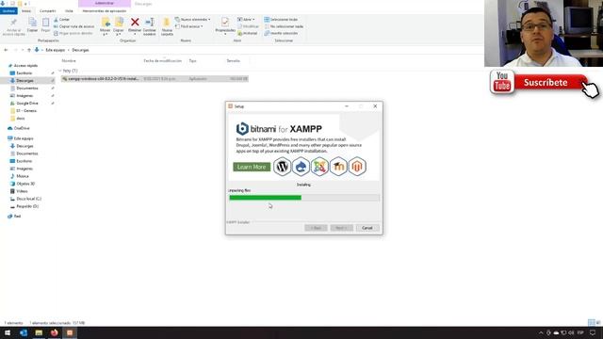
Task: Cancel the XAMPP installation
Action: (367, 228)
